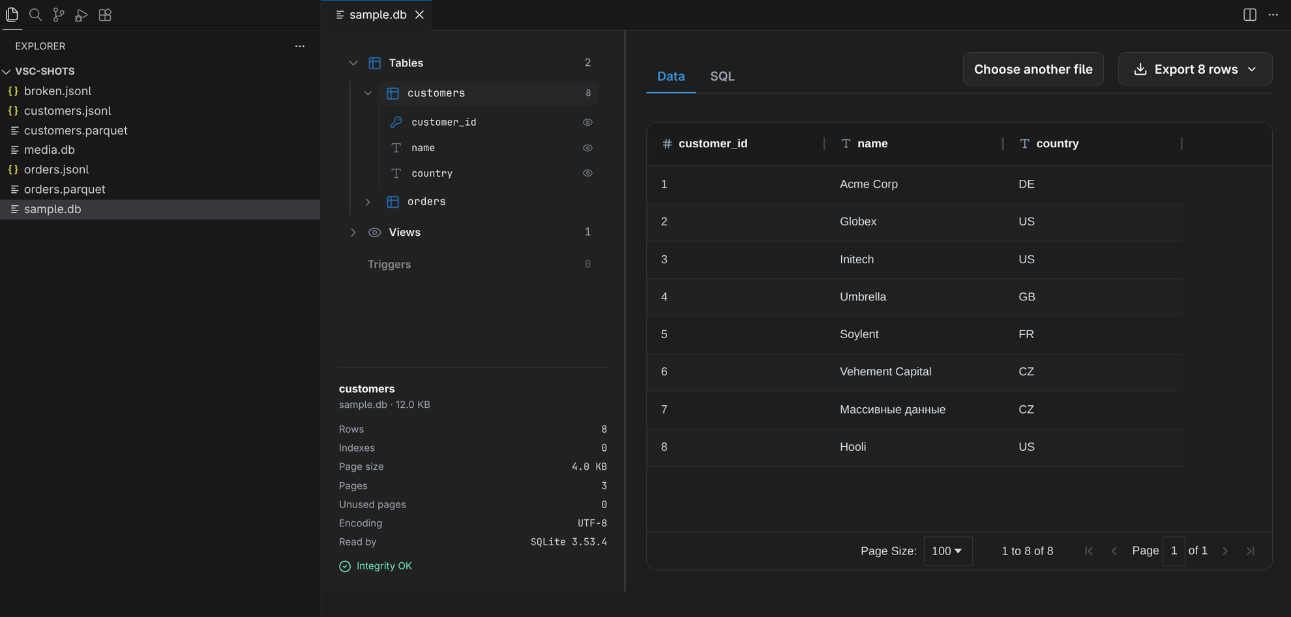The height and width of the screenshot is (617, 1291).
Task: Click Export 8 rows button
Action: 1195,69
